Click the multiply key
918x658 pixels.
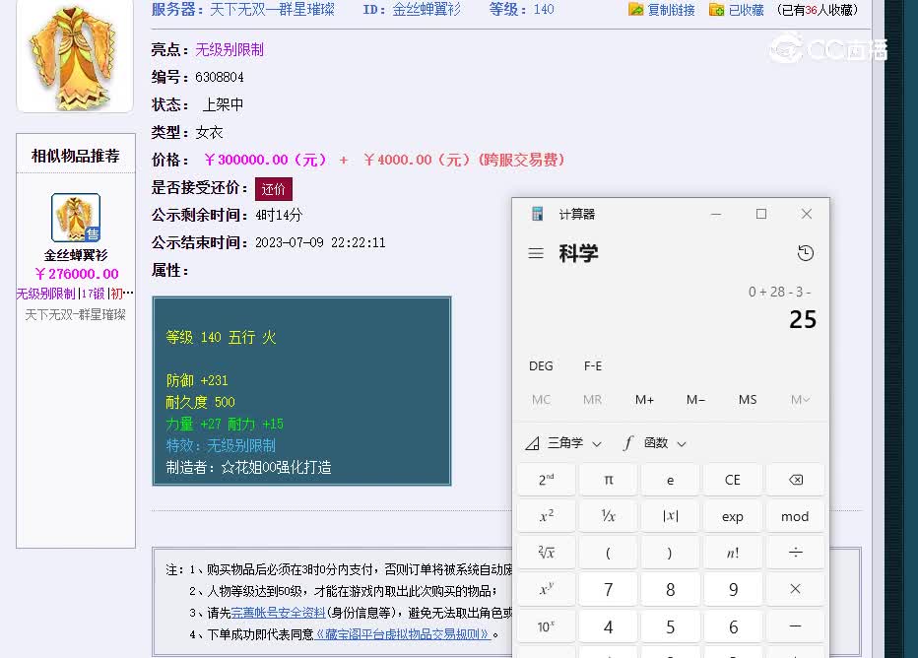pos(795,589)
